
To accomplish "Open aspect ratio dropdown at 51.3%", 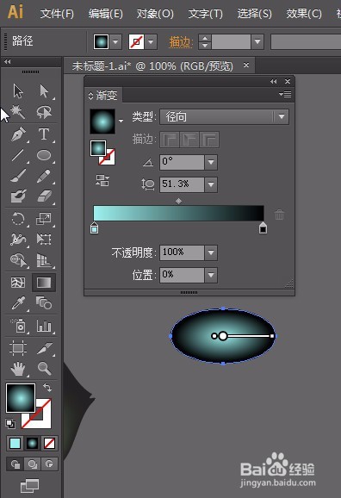I will click(x=211, y=184).
